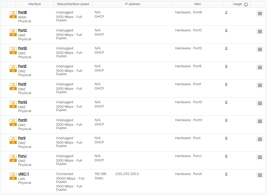The image size is (267, 195).
Task: Open the PortB interface link
Action: (x=23, y=12)
